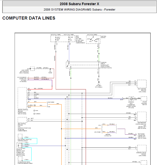Click the electronic throttle control shield label

[24, 140]
